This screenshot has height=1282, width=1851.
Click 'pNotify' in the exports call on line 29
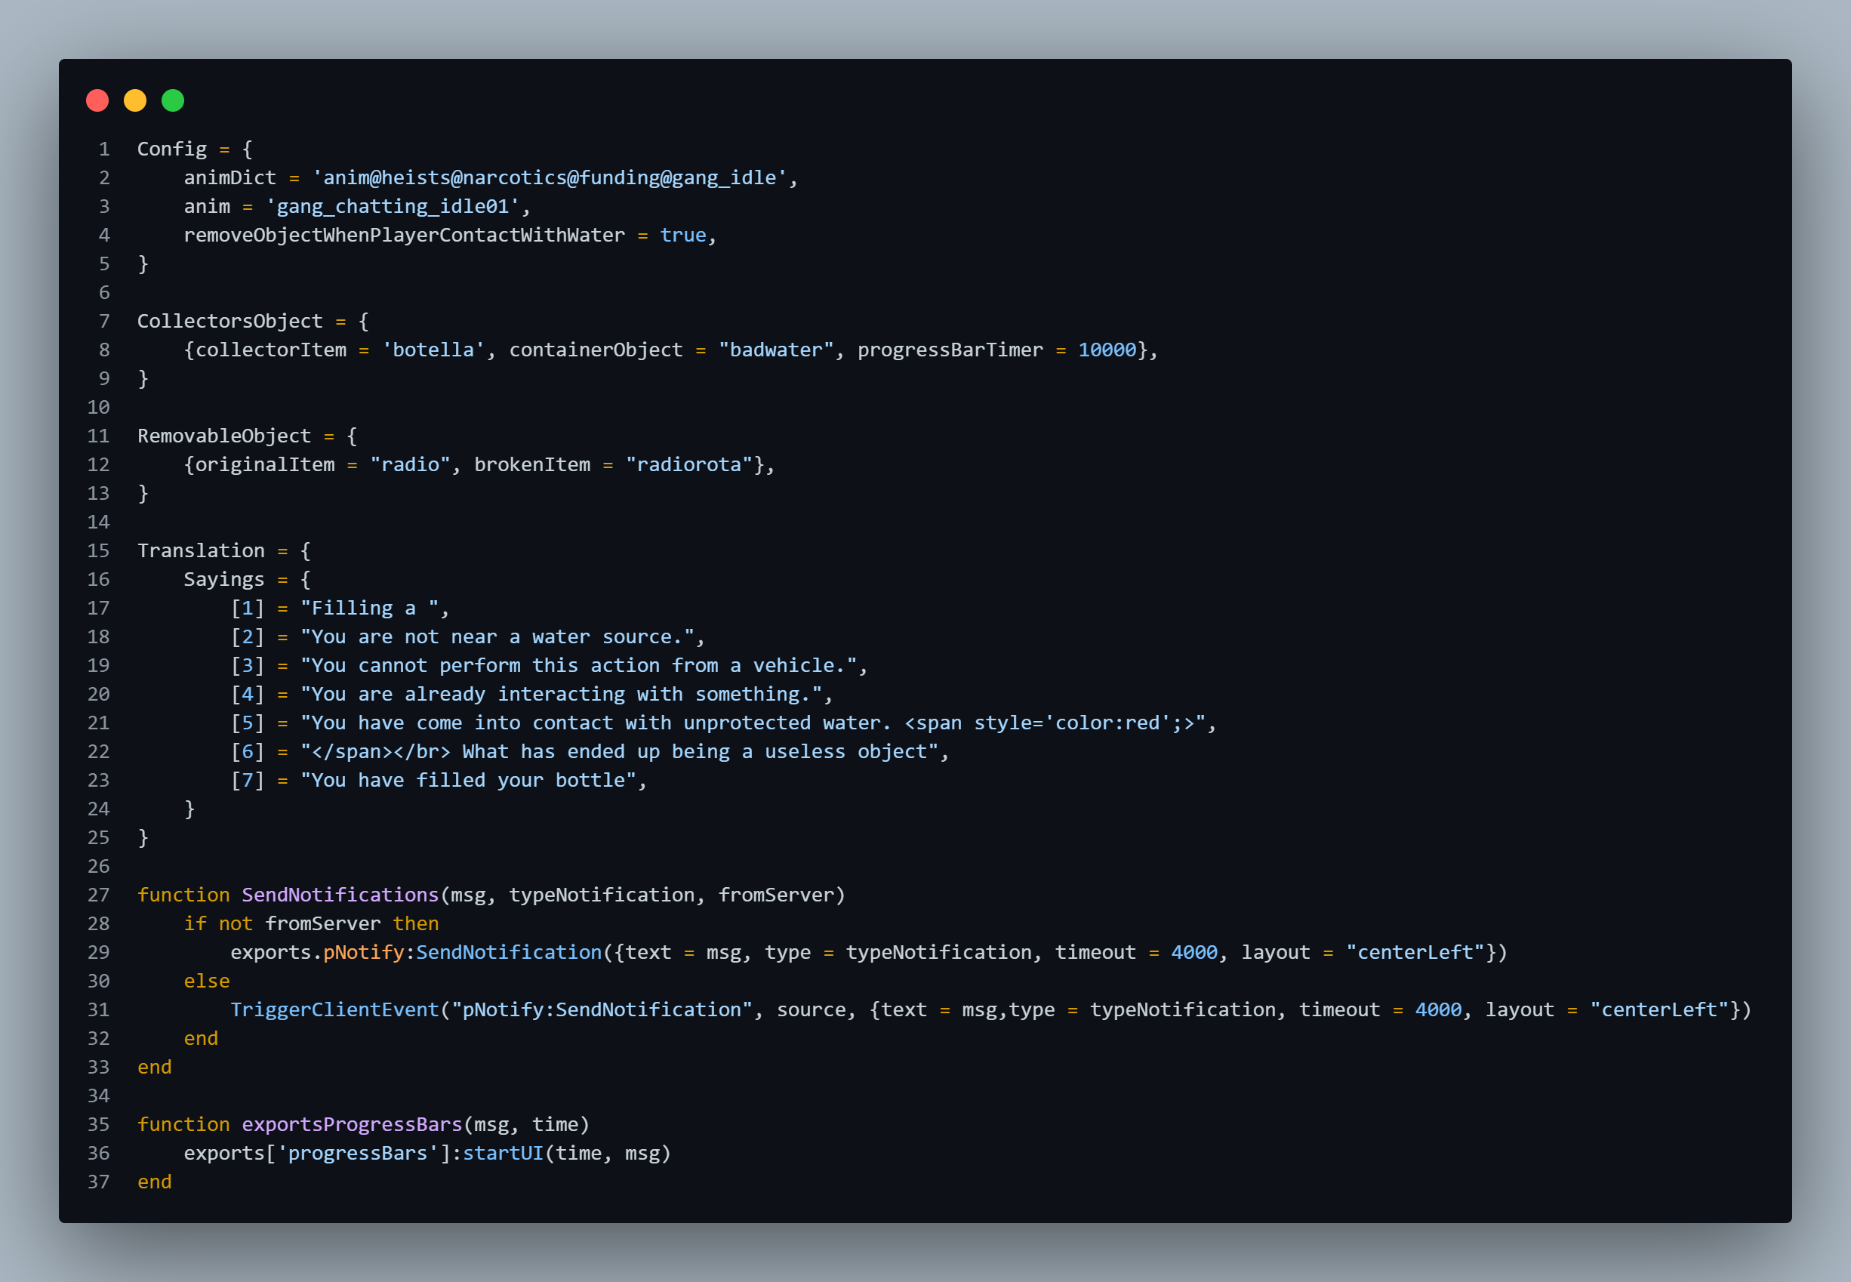364,953
